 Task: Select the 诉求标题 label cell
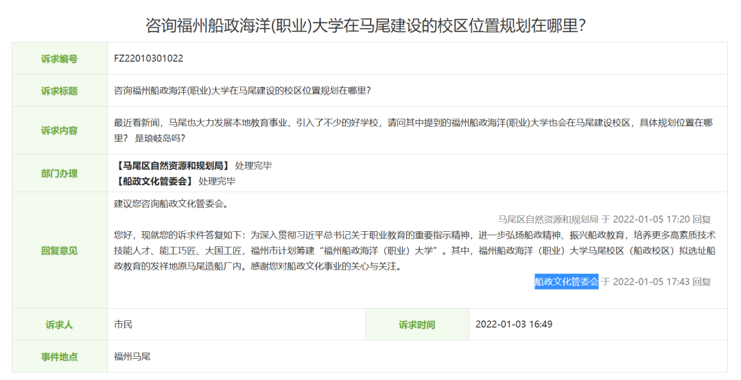point(60,91)
